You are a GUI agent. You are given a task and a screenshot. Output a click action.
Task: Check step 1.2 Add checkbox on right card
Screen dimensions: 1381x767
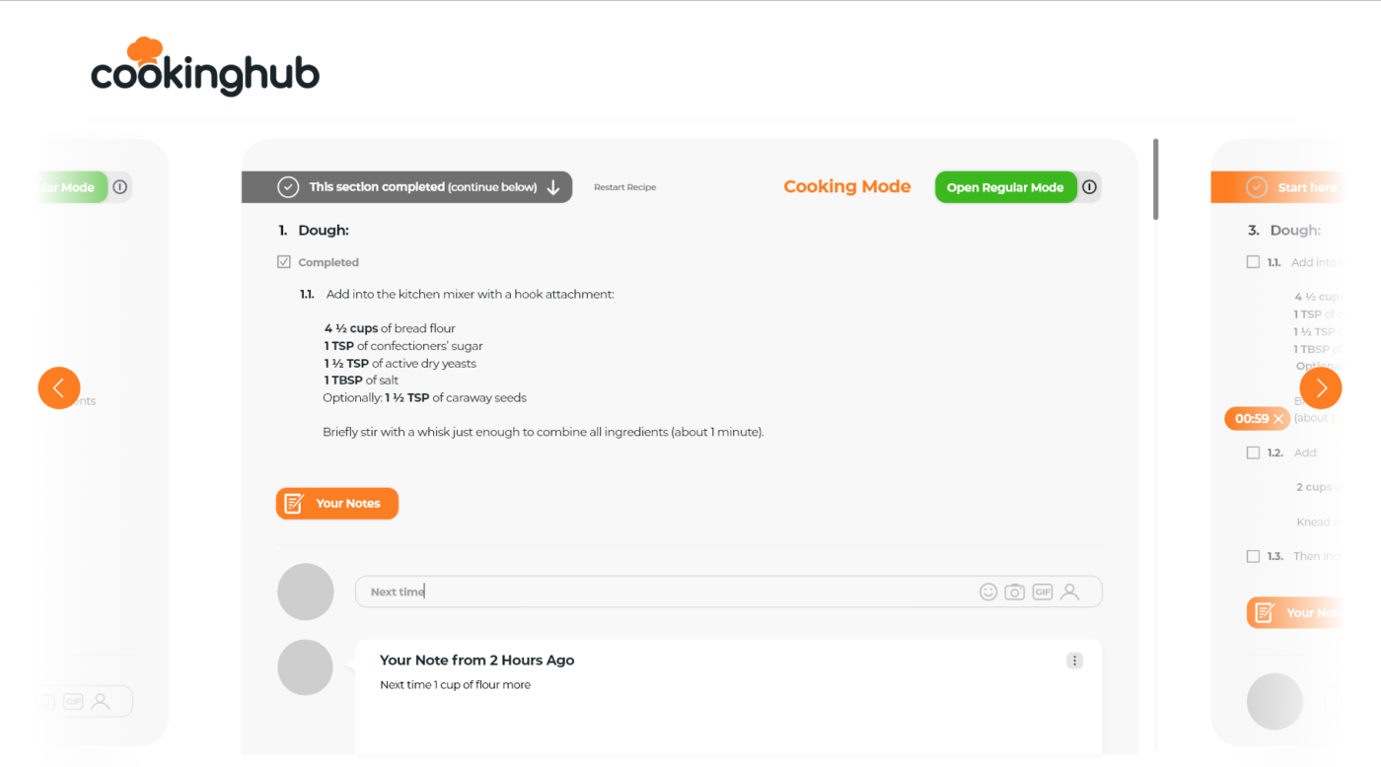[1253, 453]
